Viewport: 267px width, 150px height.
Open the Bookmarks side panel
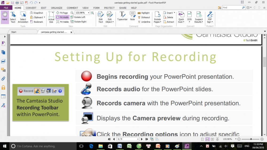tap(3, 44)
